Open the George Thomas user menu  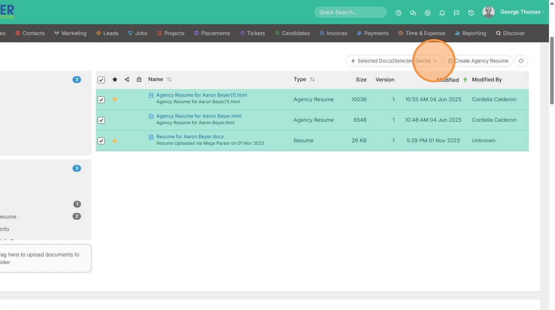click(x=520, y=12)
